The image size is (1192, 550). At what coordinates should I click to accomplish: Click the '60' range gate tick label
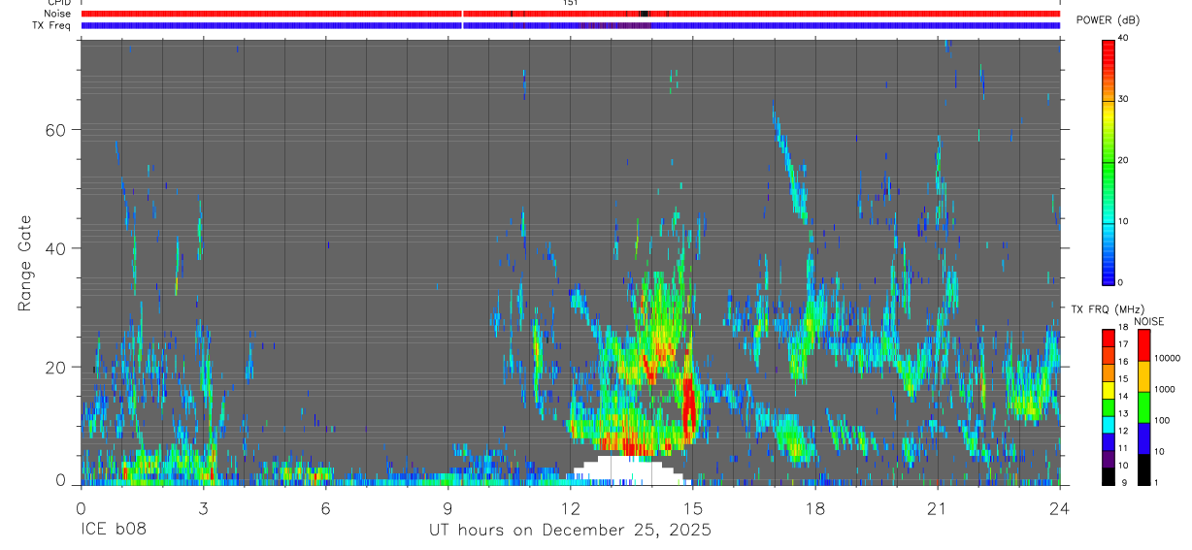click(54, 129)
